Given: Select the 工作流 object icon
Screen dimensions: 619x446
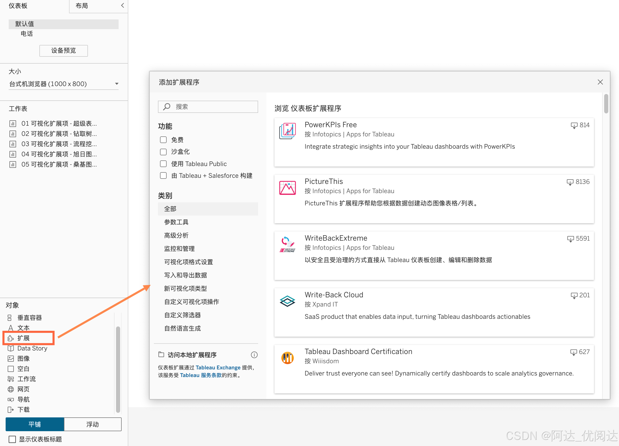Looking at the screenshot, I should pos(11,379).
